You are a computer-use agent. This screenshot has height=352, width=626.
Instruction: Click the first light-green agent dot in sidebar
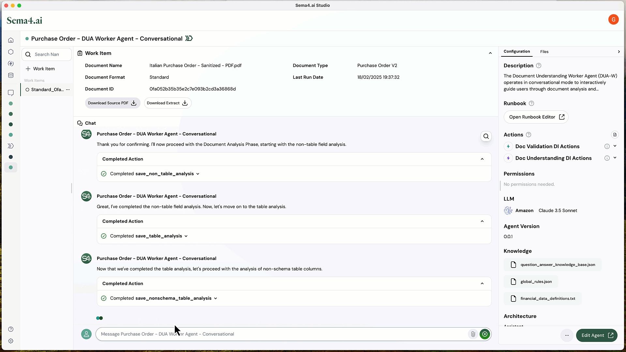click(11, 104)
